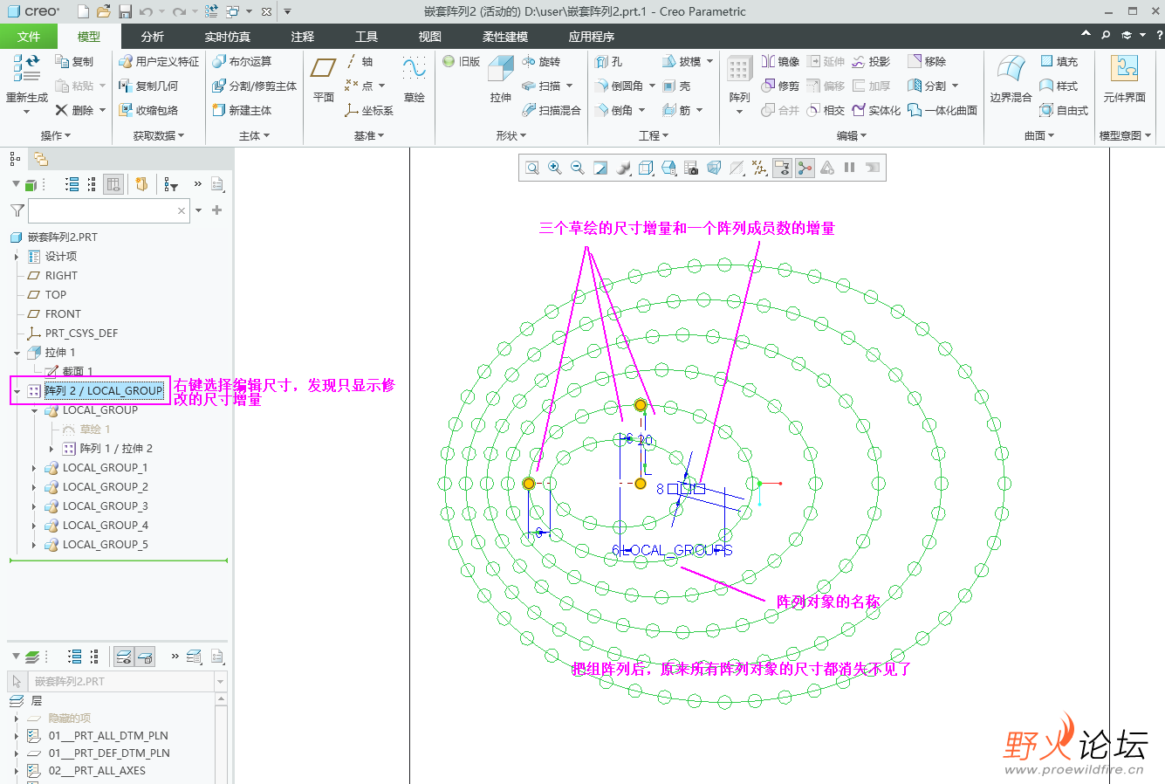Image resolution: width=1165 pixels, height=784 pixels.
Task: Select the 孔 (Hole) tool
Action: [x=608, y=62]
